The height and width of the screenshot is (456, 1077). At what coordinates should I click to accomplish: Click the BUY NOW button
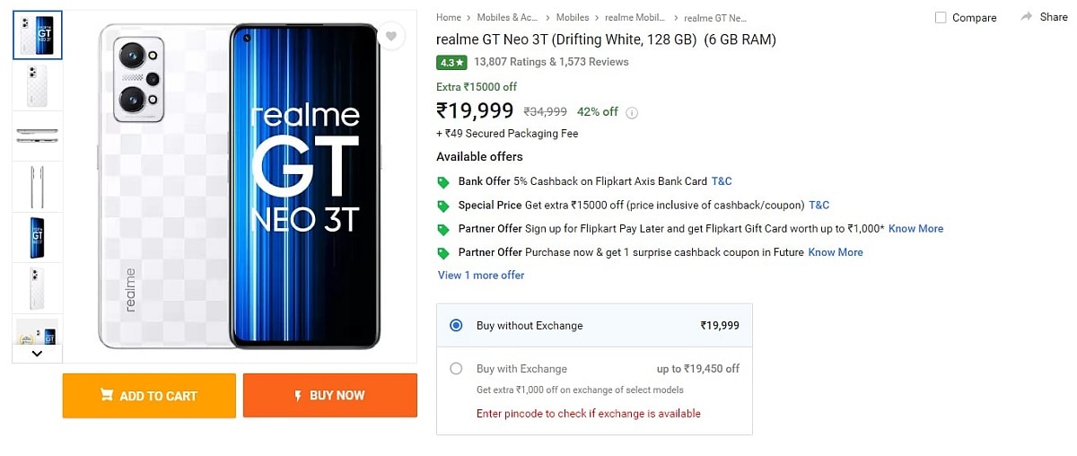(x=329, y=396)
